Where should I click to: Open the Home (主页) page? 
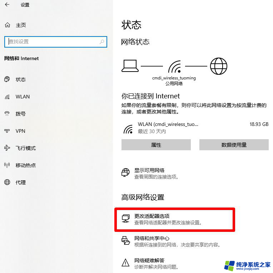21,25
